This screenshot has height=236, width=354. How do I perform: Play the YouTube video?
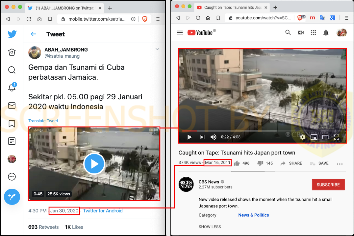(190, 137)
